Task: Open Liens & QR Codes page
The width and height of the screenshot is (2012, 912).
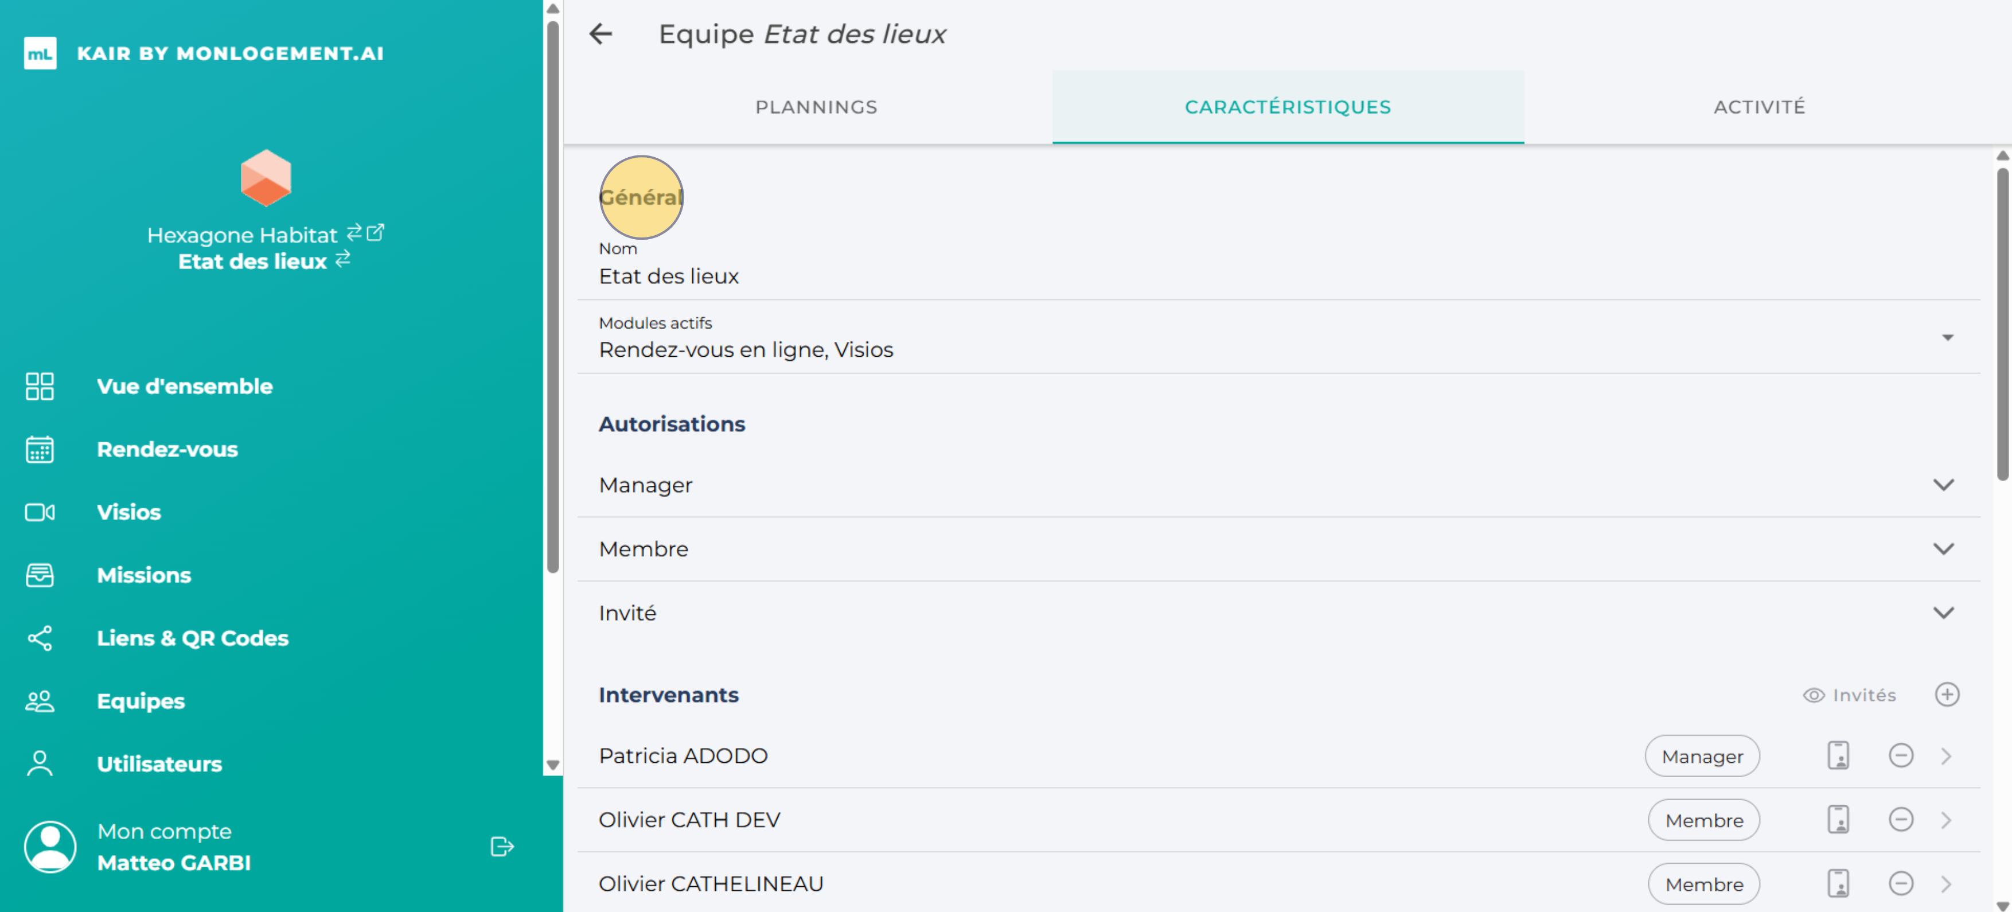Action: 192,638
